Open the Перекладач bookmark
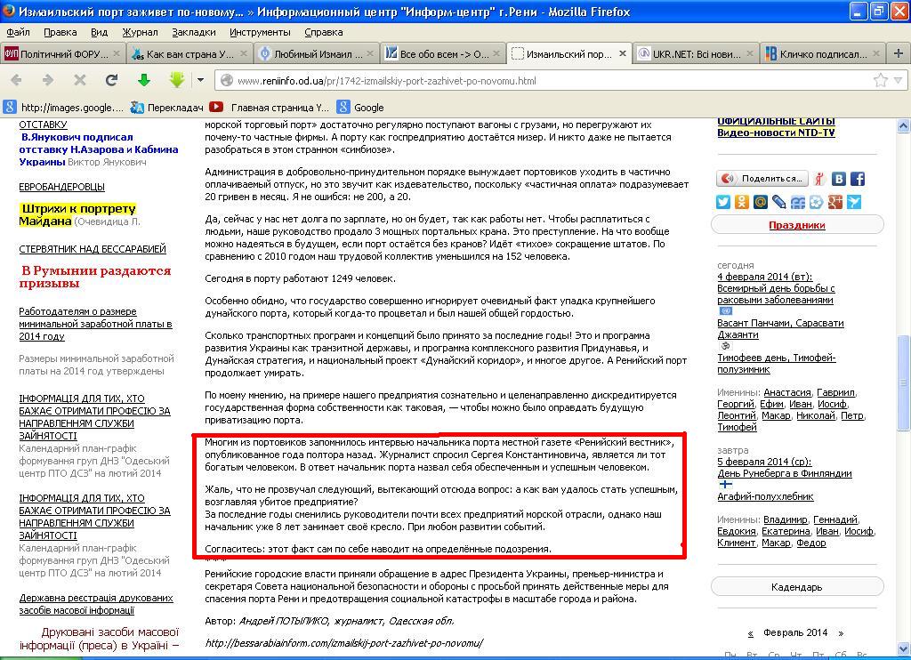This screenshot has height=660, width=911. [x=166, y=107]
